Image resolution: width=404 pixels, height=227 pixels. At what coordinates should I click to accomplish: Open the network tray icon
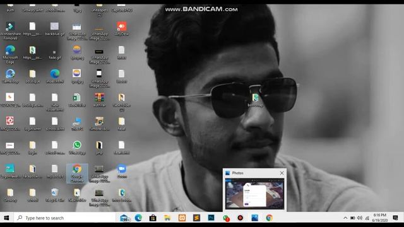(367, 218)
